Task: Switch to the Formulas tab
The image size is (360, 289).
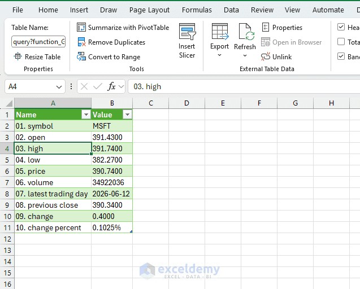Action: 197,10
